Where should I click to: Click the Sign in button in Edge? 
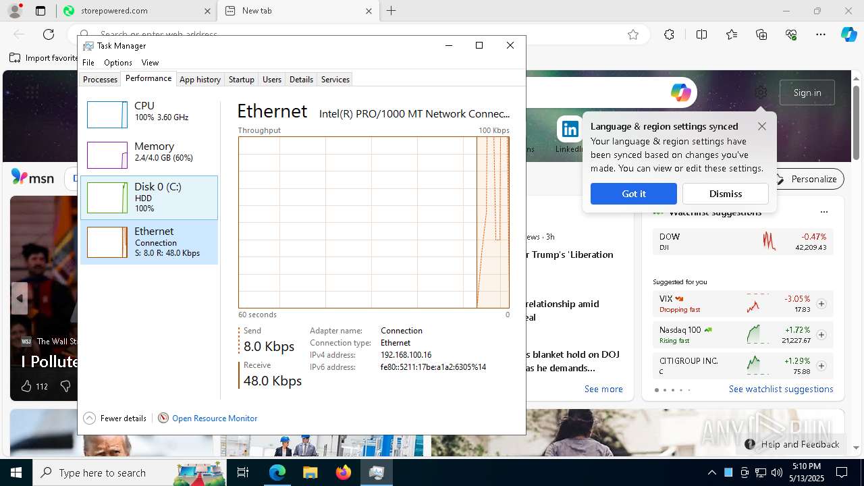[x=807, y=92]
